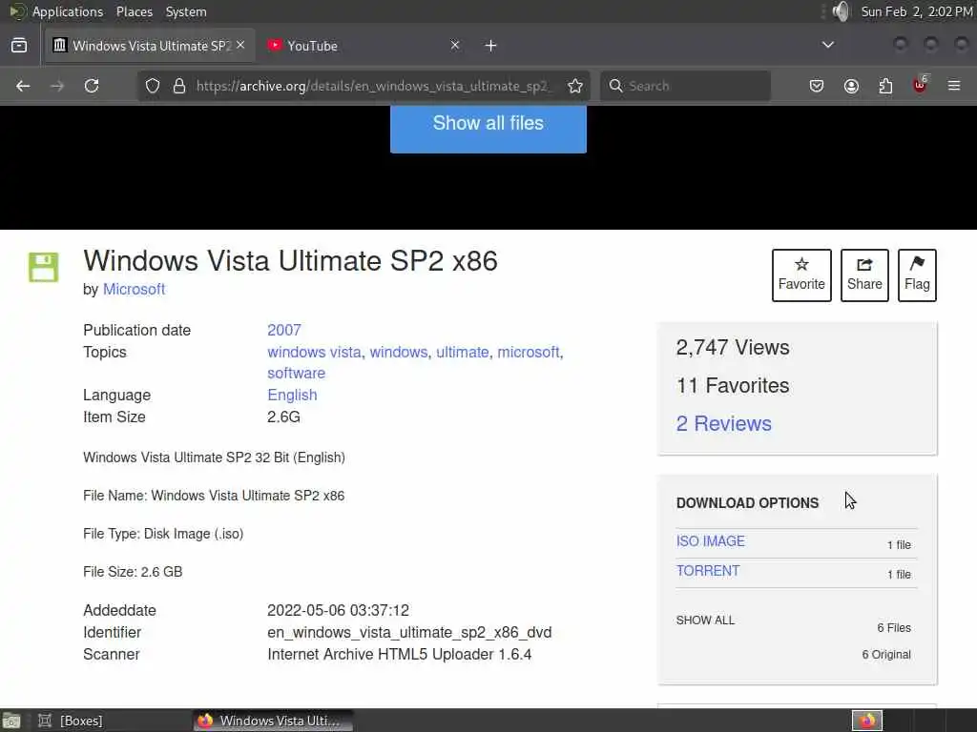
Task: Download the TORRENT option
Action: pyautogui.click(x=708, y=571)
